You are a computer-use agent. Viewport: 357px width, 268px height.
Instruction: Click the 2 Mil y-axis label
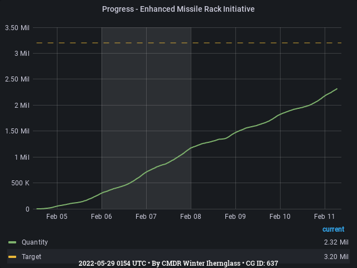tap(22, 106)
